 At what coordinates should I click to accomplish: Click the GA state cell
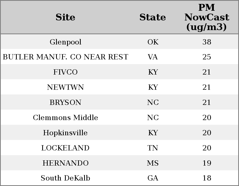click(153, 178)
